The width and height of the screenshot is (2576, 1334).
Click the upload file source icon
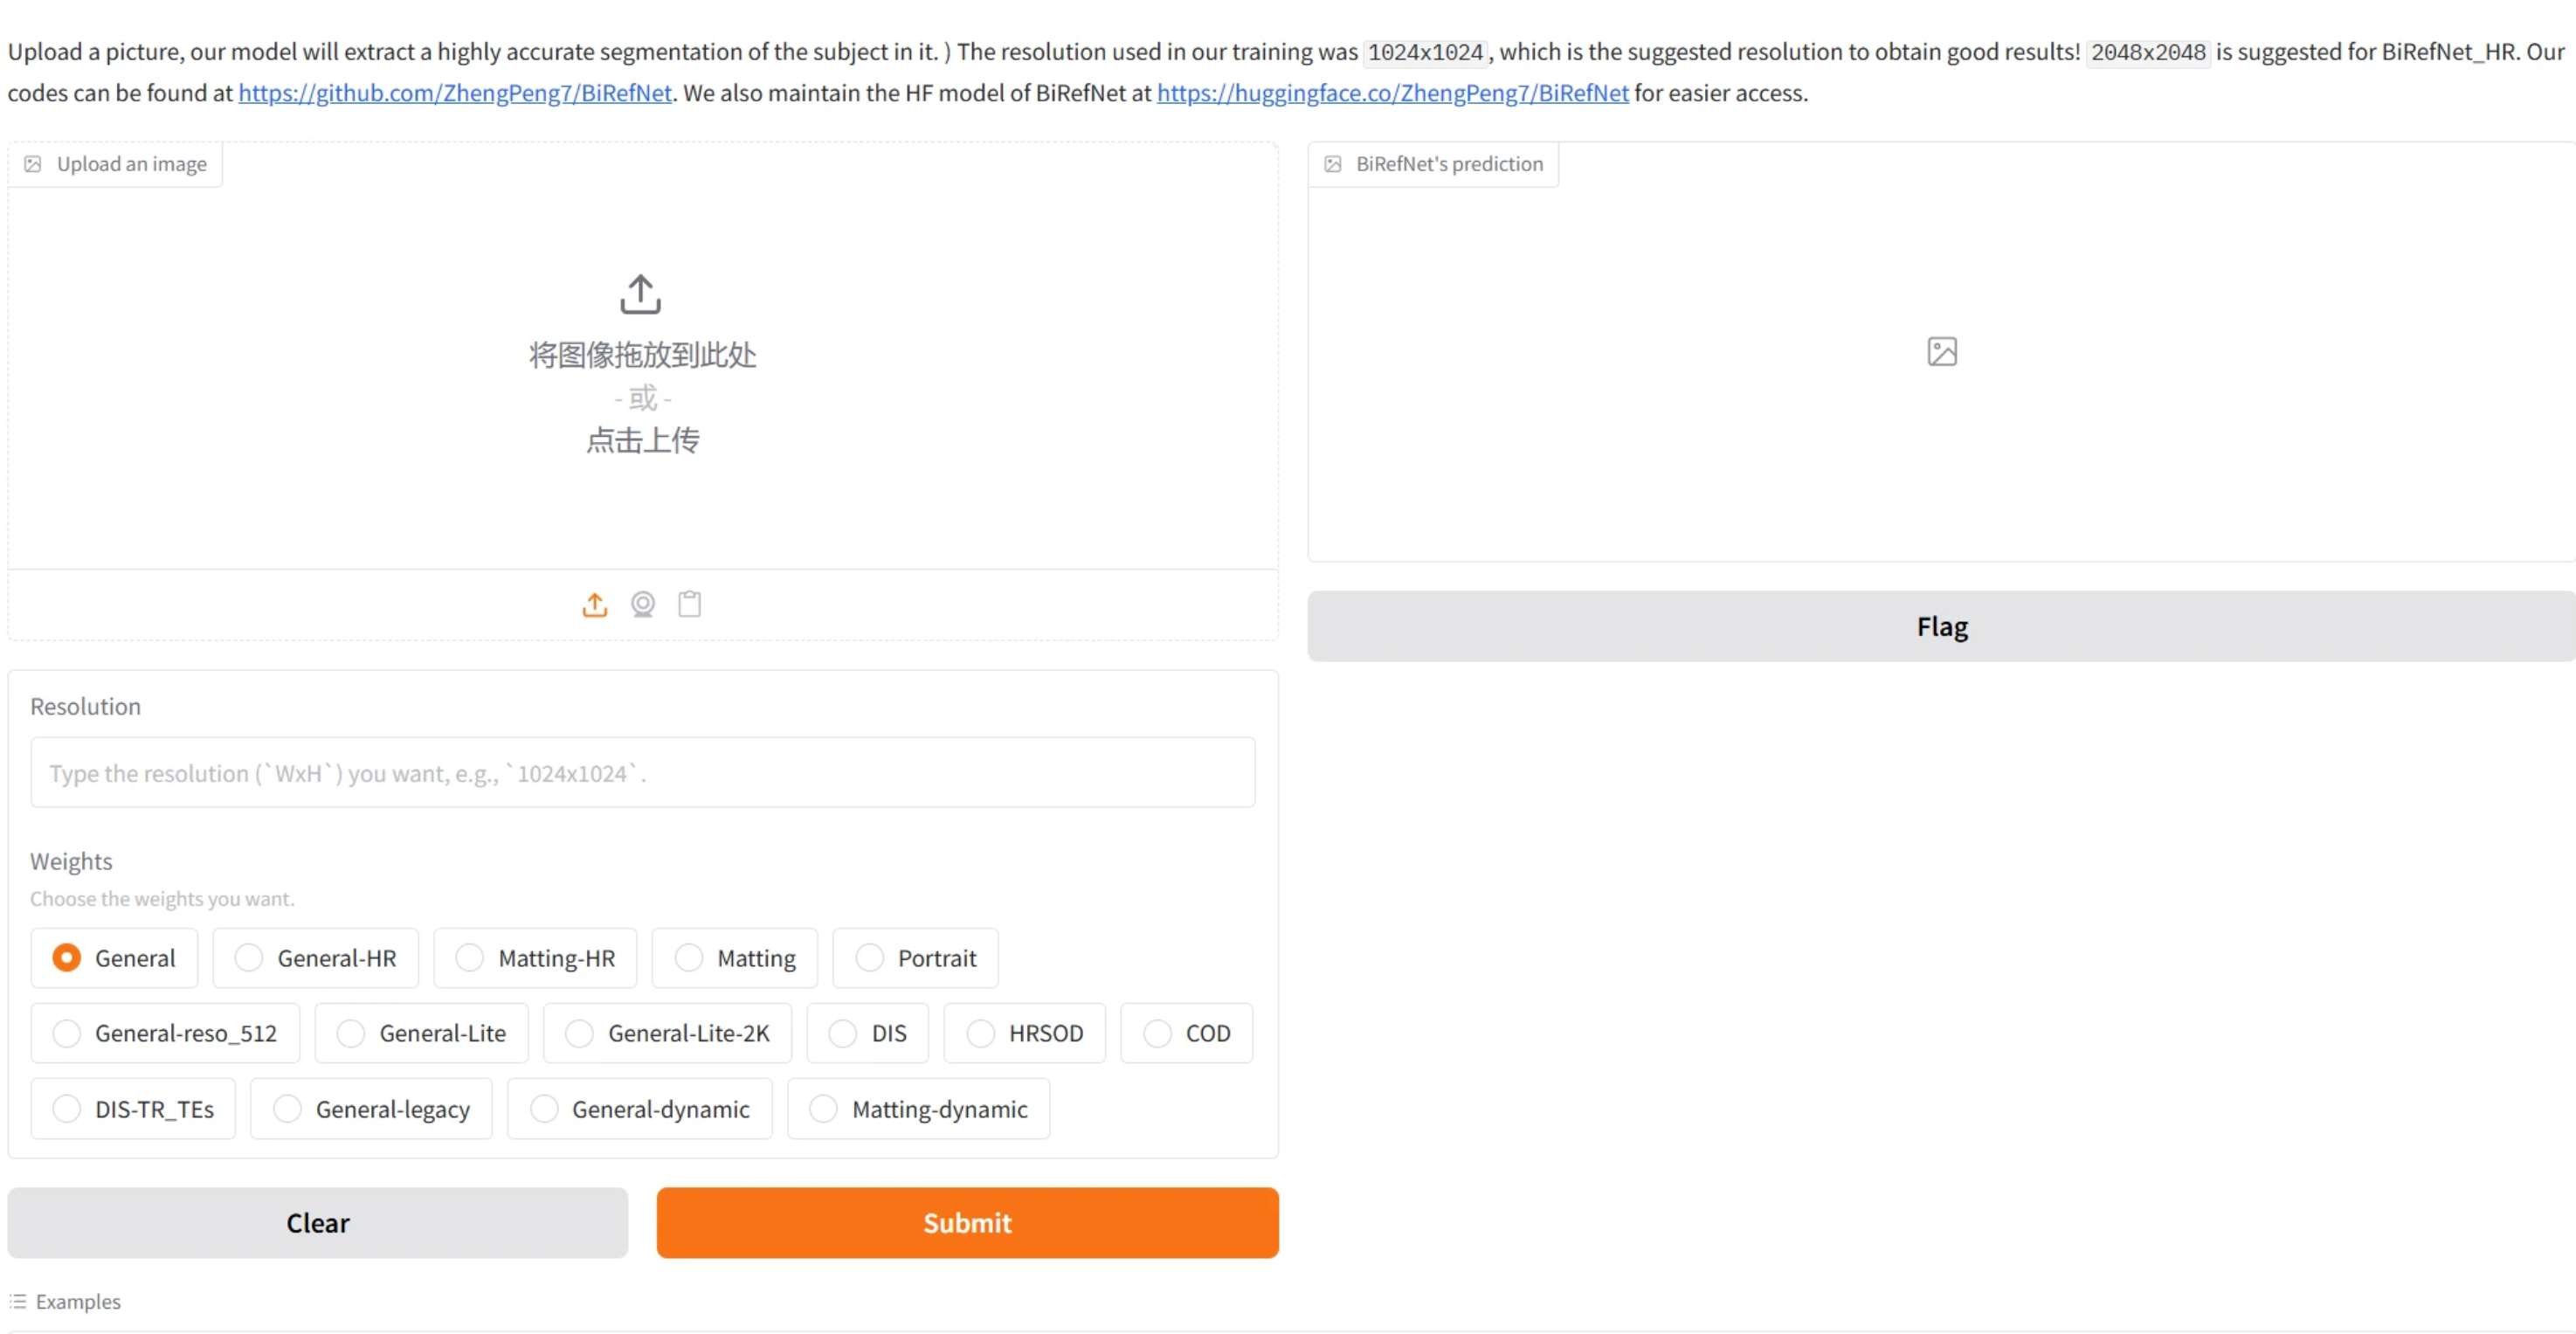tap(595, 605)
